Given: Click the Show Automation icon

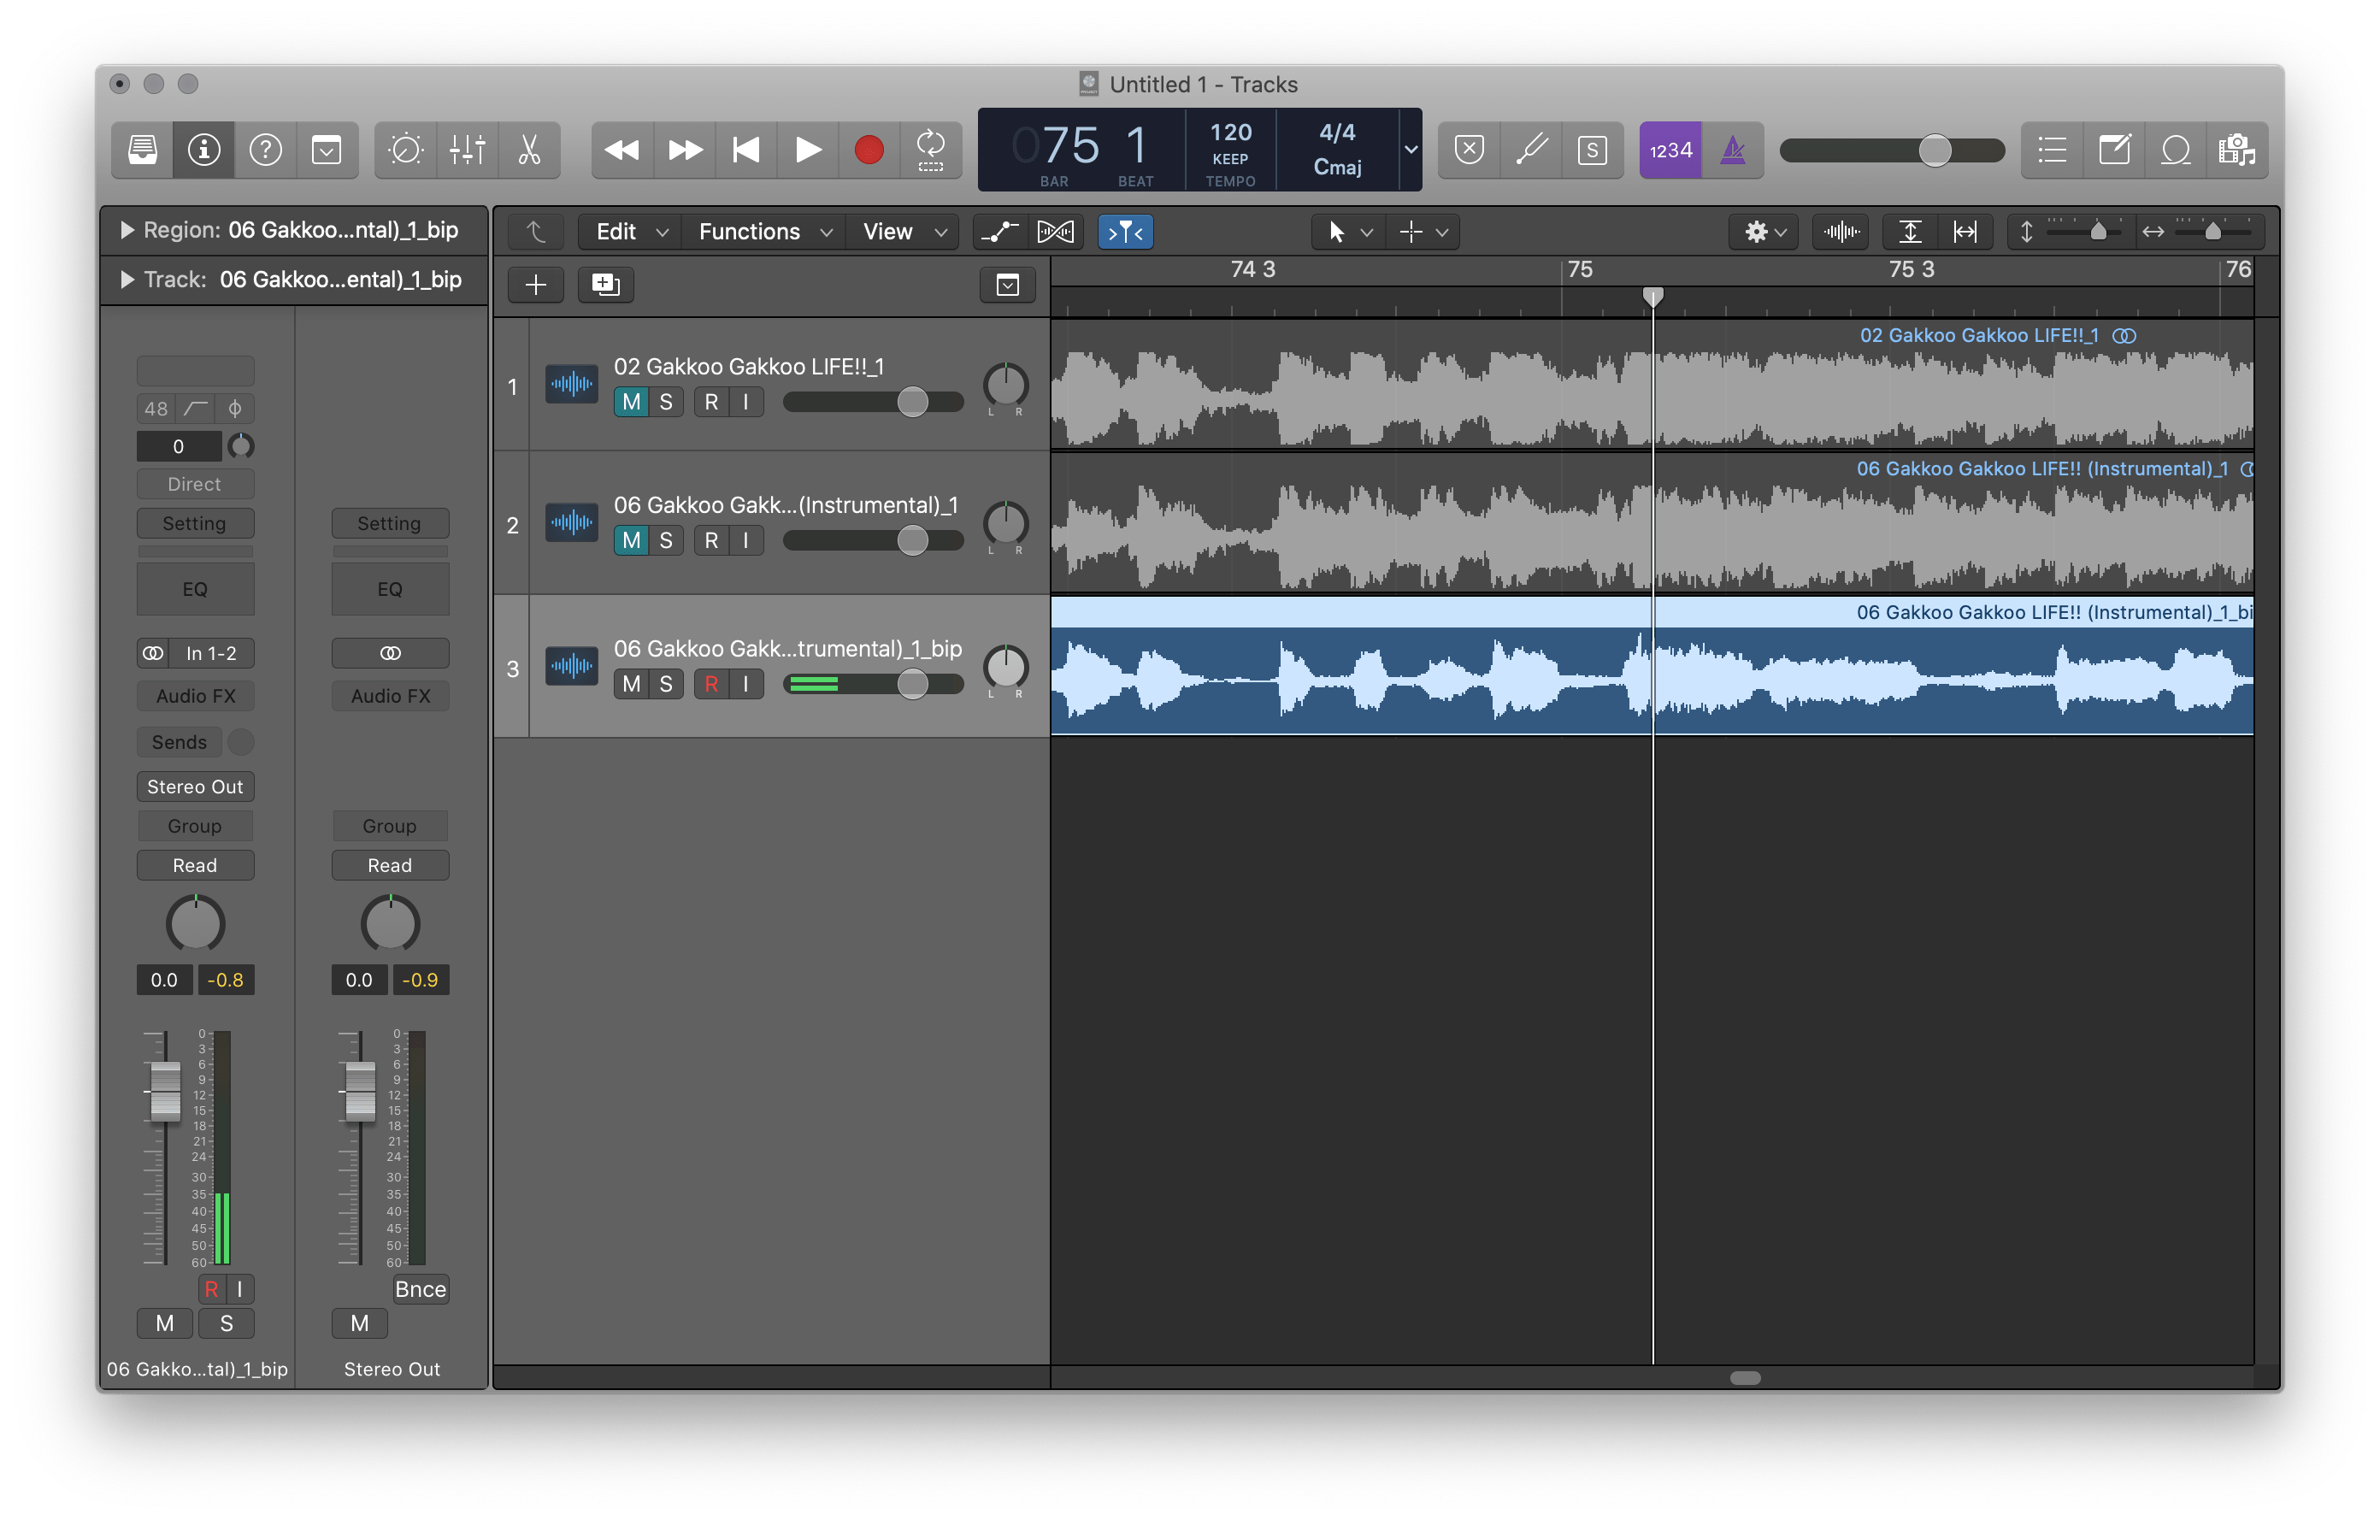Looking at the screenshot, I should coord(999,233).
